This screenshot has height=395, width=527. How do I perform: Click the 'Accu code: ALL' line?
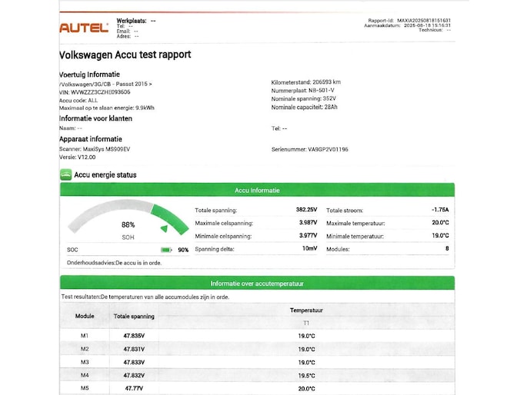(78, 100)
